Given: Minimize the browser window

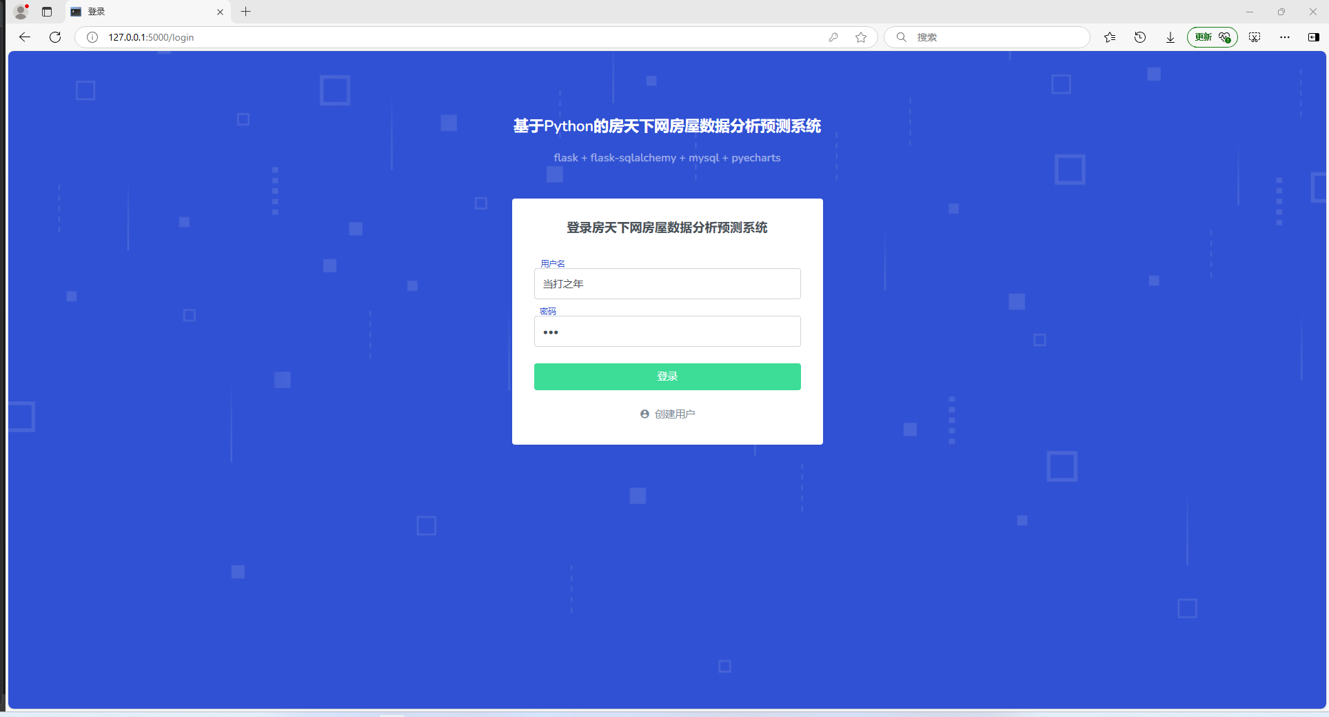Looking at the screenshot, I should tap(1250, 12).
